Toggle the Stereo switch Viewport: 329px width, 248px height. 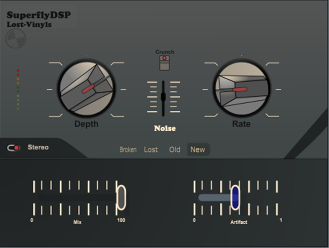[14, 148]
